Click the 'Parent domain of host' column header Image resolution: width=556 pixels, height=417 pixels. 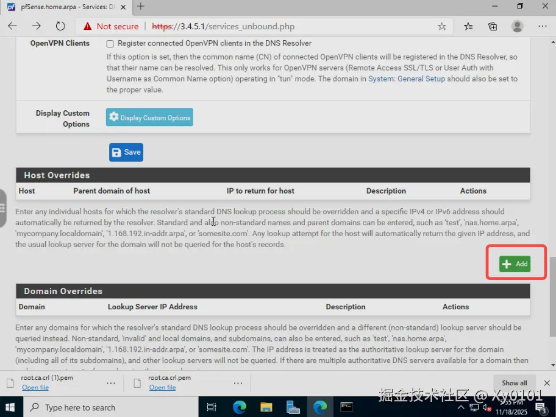pyautogui.click(x=112, y=191)
